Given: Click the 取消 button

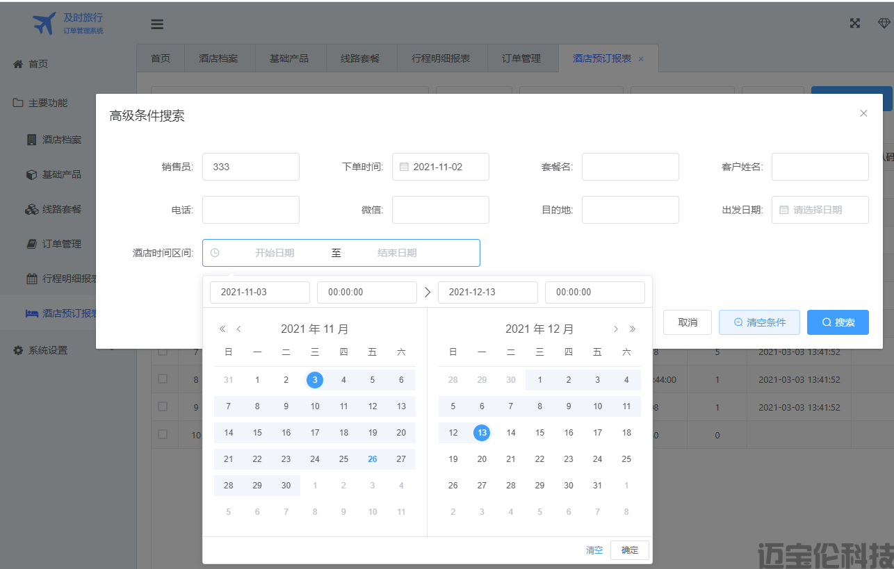Looking at the screenshot, I should 688,322.
